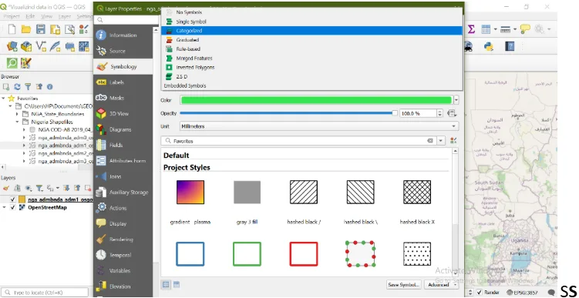Uncheck the nga_admbnda_adm1 layer checkbox
Screen dimensions: 579x298
pos(13,199)
